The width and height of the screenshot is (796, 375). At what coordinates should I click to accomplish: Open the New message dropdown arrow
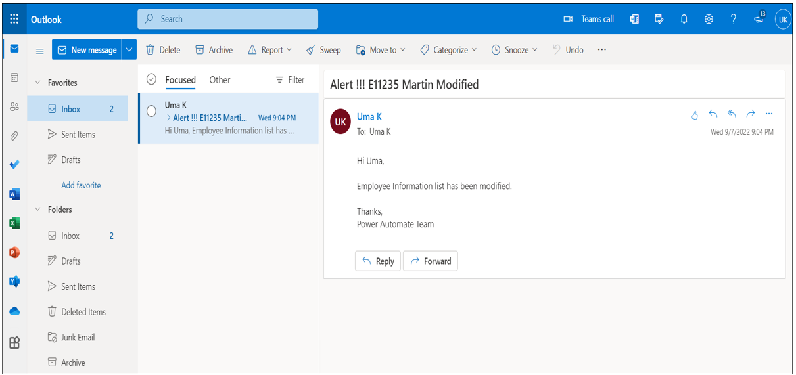click(129, 50)
